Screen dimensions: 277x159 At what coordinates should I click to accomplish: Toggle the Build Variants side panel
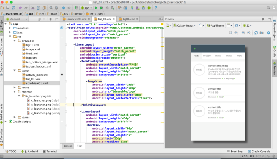pos(1,113)
